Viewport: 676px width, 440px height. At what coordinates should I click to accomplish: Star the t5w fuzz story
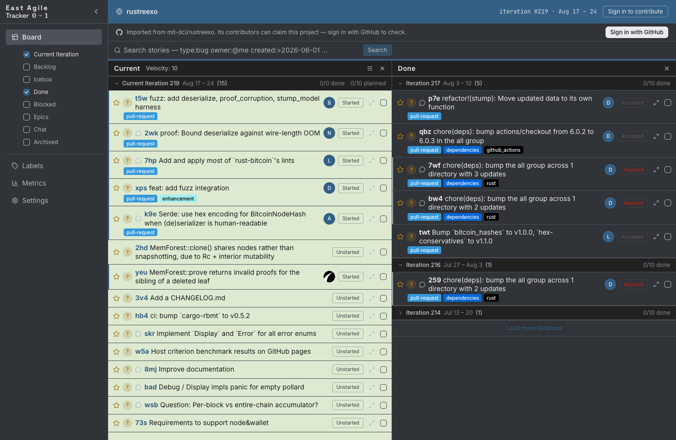pyautogui.click(x=116, y=103)
